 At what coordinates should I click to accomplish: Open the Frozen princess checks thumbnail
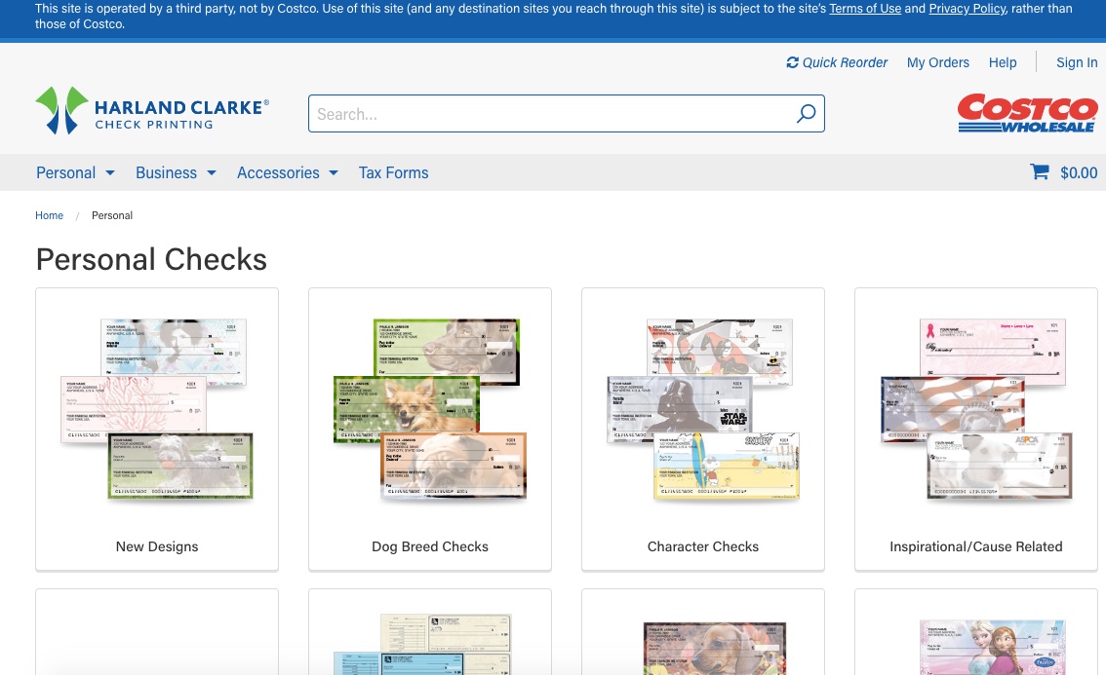(992, 647)
